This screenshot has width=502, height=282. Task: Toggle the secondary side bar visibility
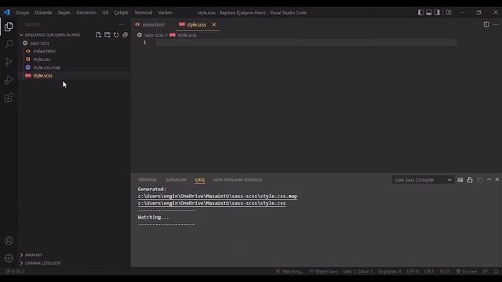point(437,13)
